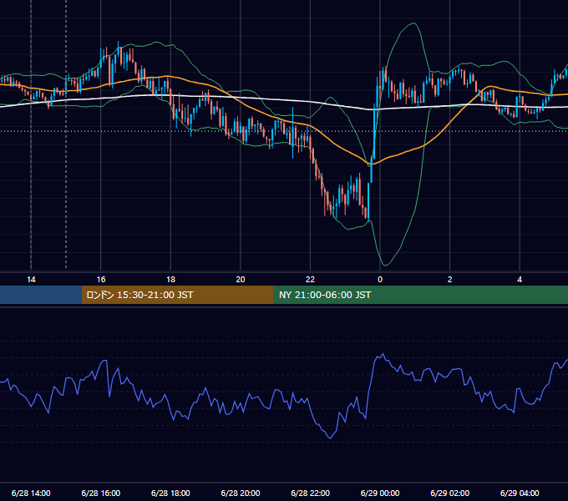568x501 pixels.
Task: Click the 18 hour axis label
Action: pos(170,280)
